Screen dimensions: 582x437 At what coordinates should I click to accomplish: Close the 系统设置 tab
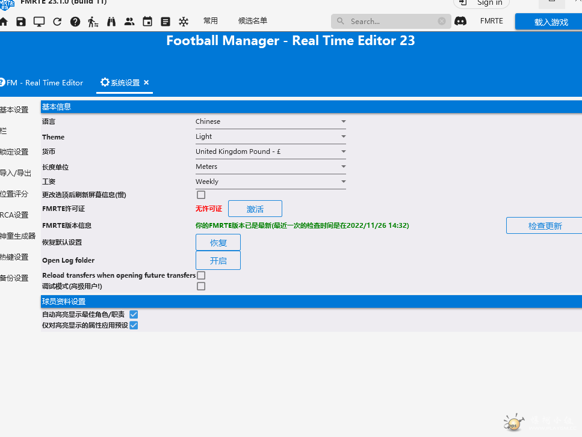(146, 82)
